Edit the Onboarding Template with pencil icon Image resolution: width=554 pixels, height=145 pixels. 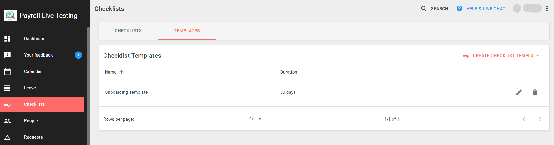tap(519, 92)
